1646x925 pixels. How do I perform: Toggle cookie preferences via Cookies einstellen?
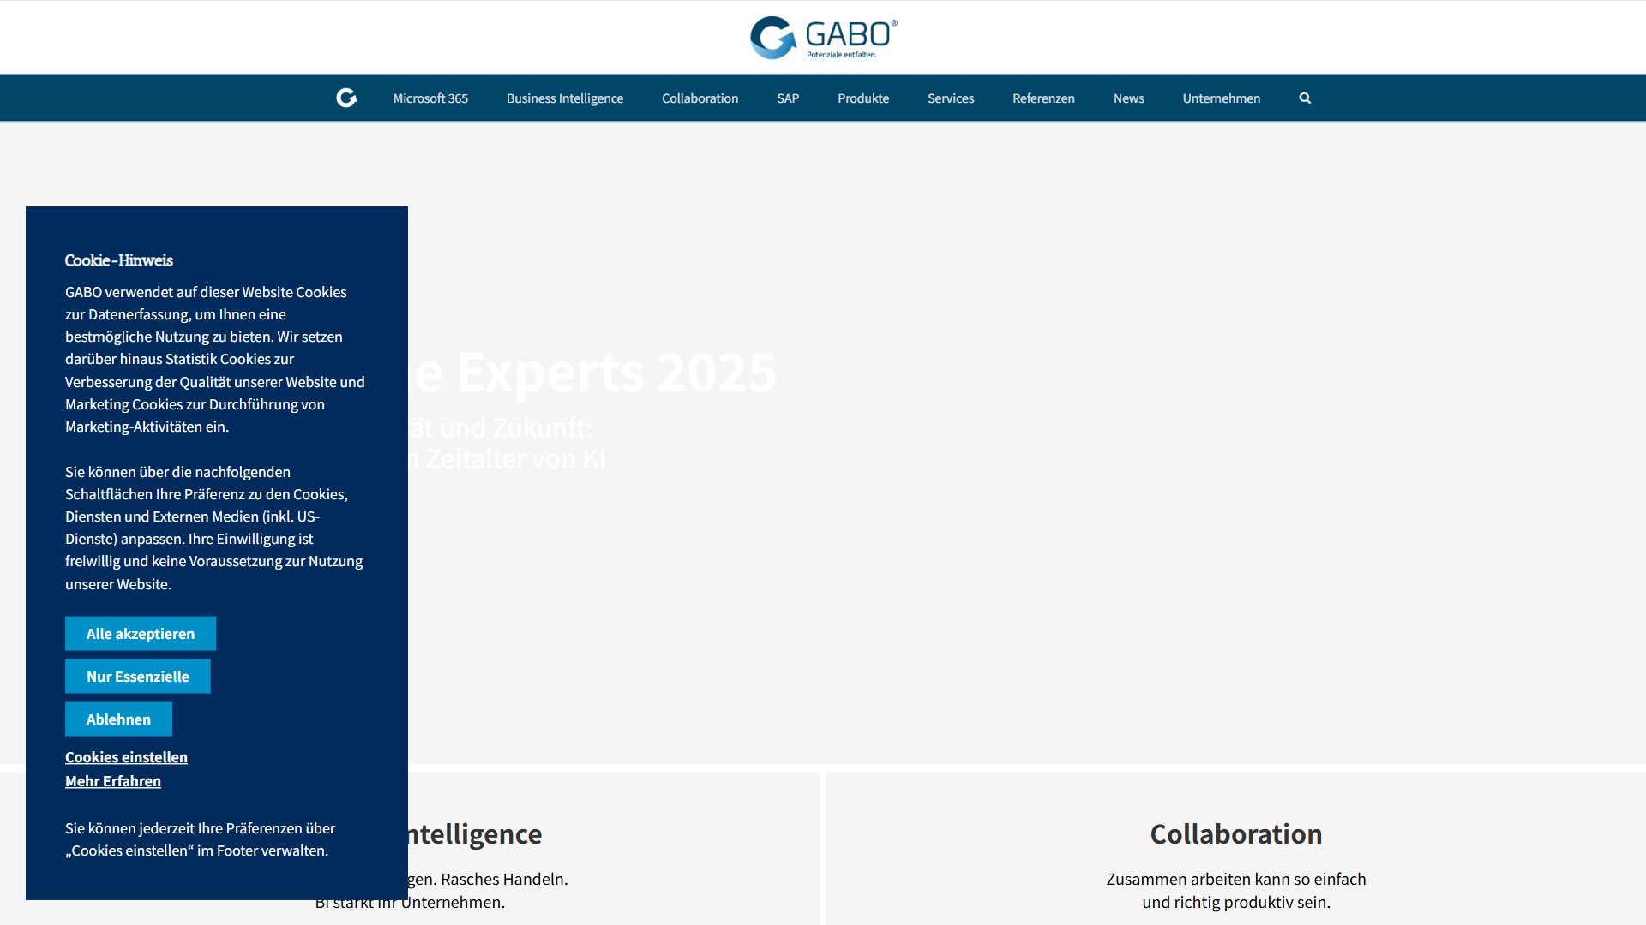125,757
